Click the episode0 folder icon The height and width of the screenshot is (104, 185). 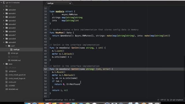pos(7,10)
